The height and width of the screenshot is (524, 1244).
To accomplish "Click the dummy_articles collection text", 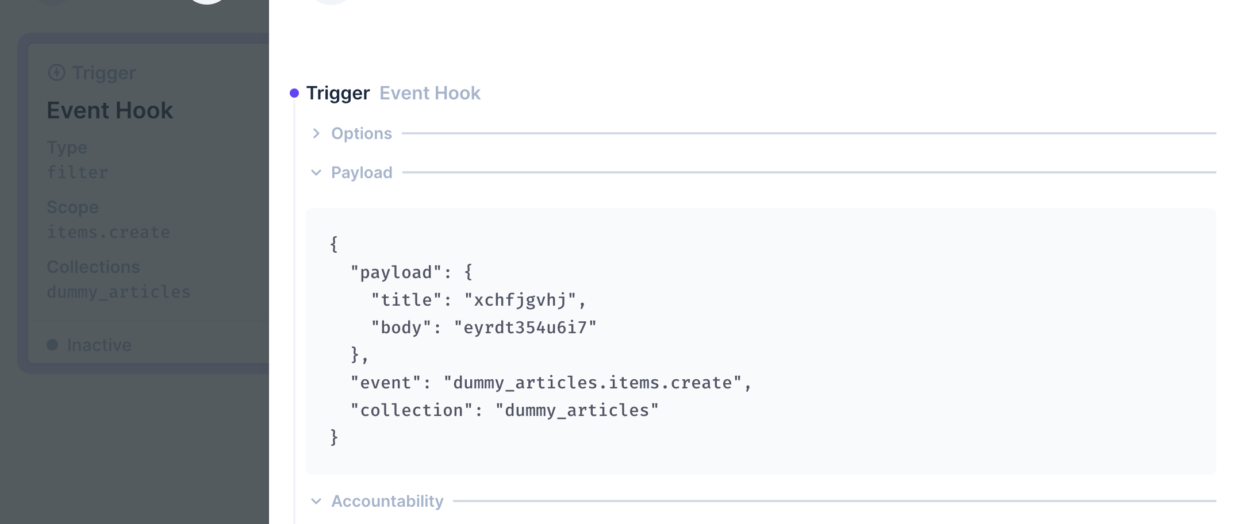I will (118, 291).
